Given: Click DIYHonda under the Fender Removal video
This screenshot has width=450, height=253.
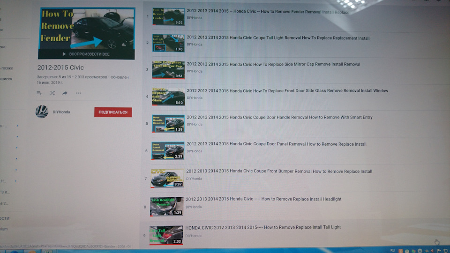Looking at the screenshot, I should pos(195,18).
